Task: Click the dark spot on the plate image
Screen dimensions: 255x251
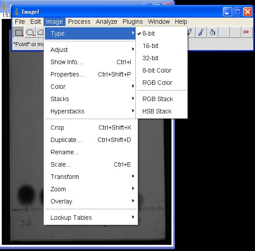Action: click(x=26, y=195)
